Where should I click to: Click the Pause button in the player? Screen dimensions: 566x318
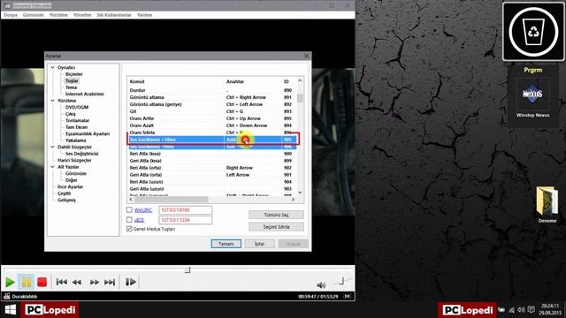[x=26, y=282]
